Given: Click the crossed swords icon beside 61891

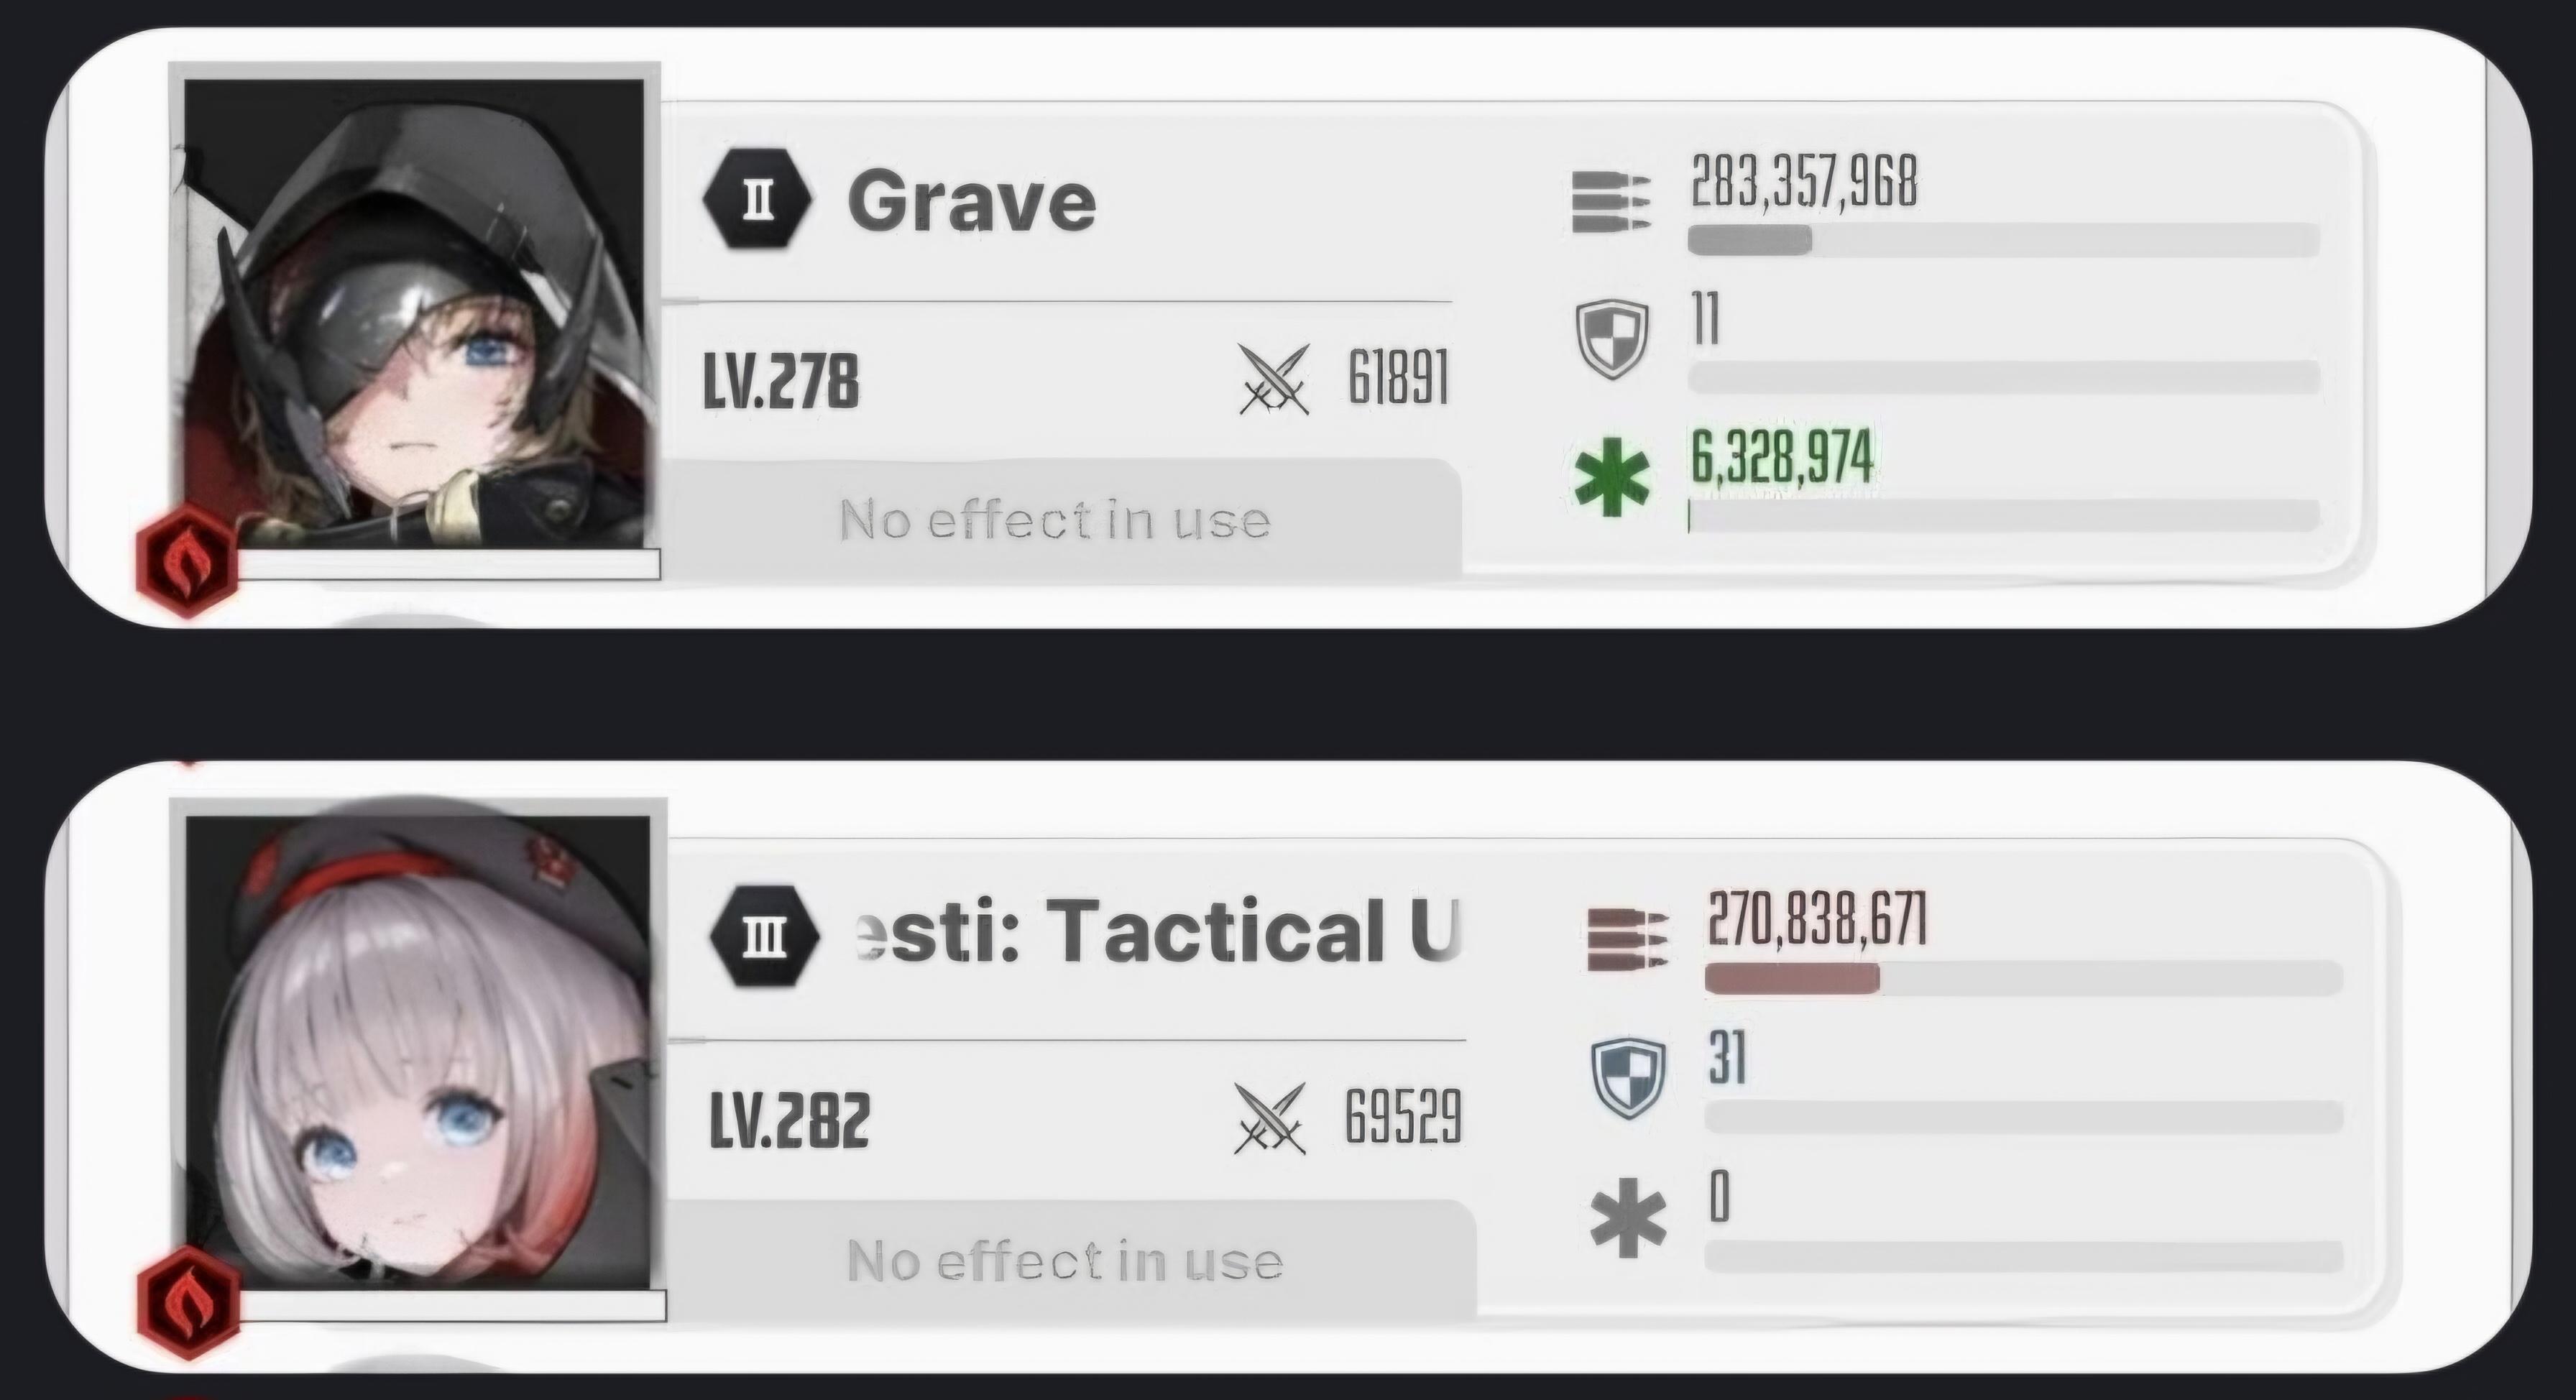Looking at the screenshot, I should pyautogui.click(x=1274, y=379).
